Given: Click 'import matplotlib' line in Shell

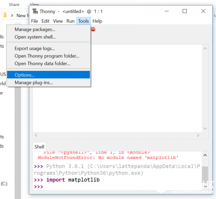Looking at the screenshot, I should pos(73,180).
